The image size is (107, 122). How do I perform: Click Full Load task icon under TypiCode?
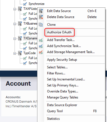tap(25, 58)
